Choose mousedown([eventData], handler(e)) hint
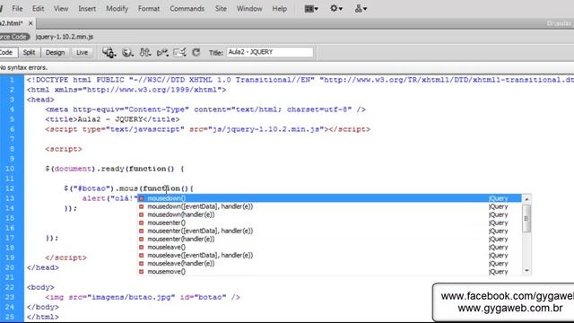574x323 pixels. (329, 206)
